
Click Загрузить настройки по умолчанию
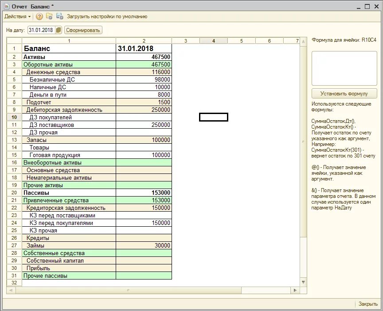click(x=107, y=16)
